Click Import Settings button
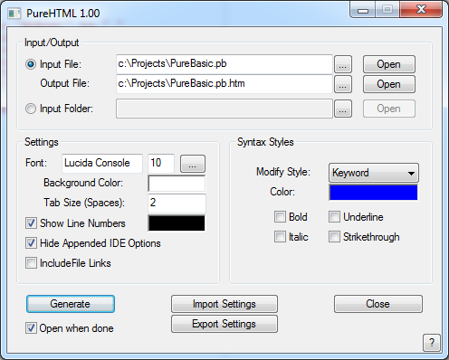 click(x=224, y=304)
